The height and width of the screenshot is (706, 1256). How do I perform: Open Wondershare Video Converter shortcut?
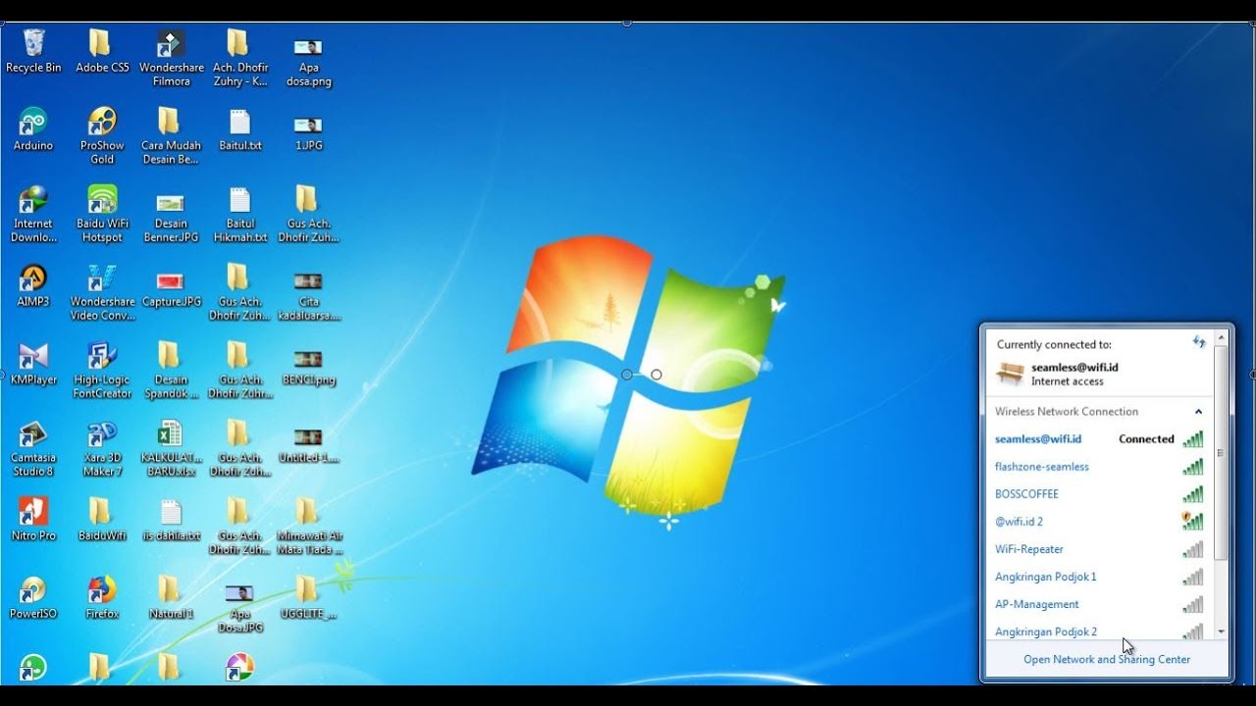point(102,292)
